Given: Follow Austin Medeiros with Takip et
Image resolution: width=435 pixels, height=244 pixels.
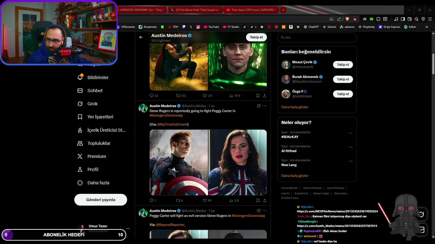Looking at the screenshot, I should 256,37.
